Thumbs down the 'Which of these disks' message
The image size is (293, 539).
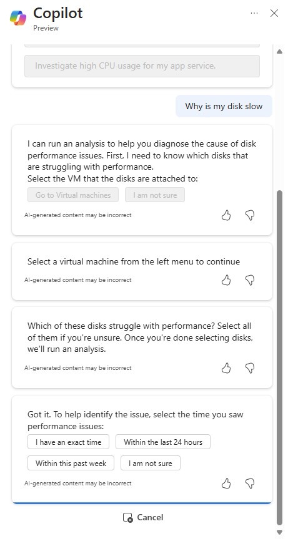point(250,368)
